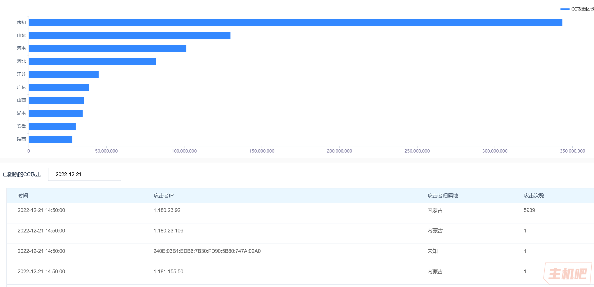Viewport: 594px width, 287px height.
Task: Open the date picker showing 2022-12-21
Action: pos(85,174)
